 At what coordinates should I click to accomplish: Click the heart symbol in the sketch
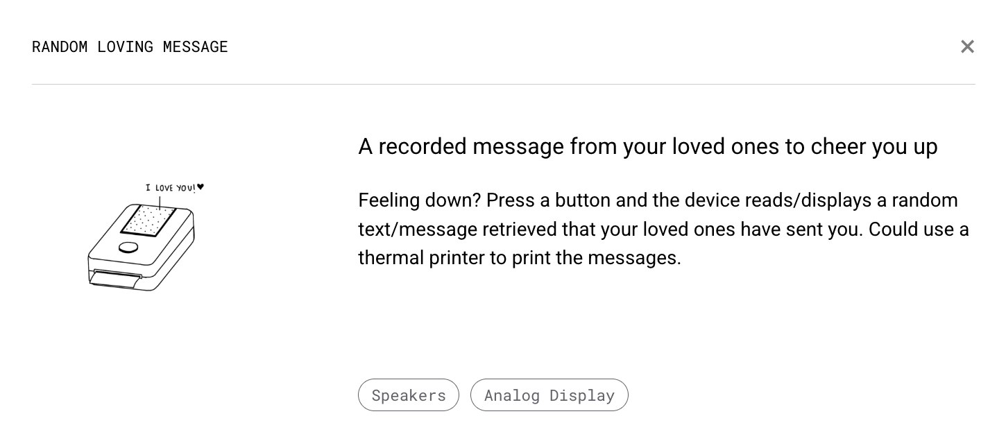point(200,187)
